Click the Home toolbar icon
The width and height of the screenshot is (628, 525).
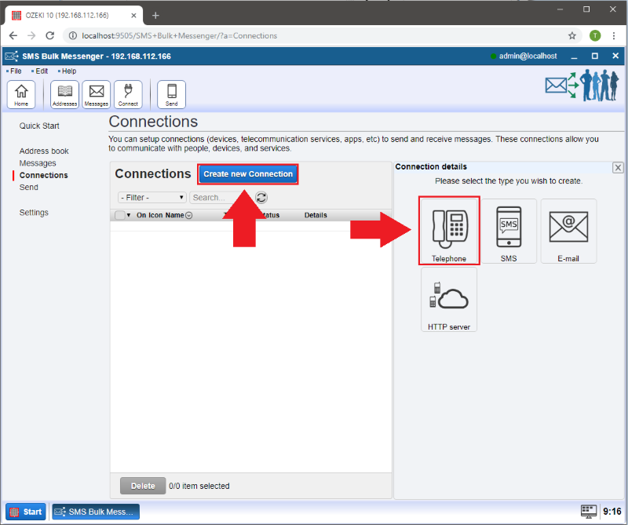click(x=21, y=94)
